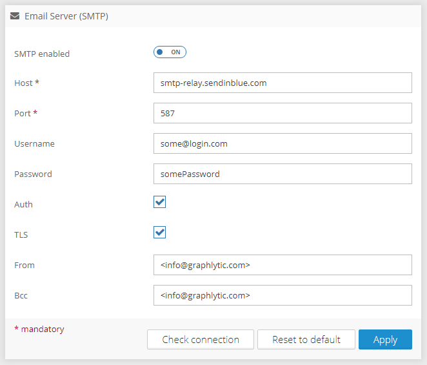The image size is (427, 365).
Task: Click the Reset to default button
Action: (306, 340)
